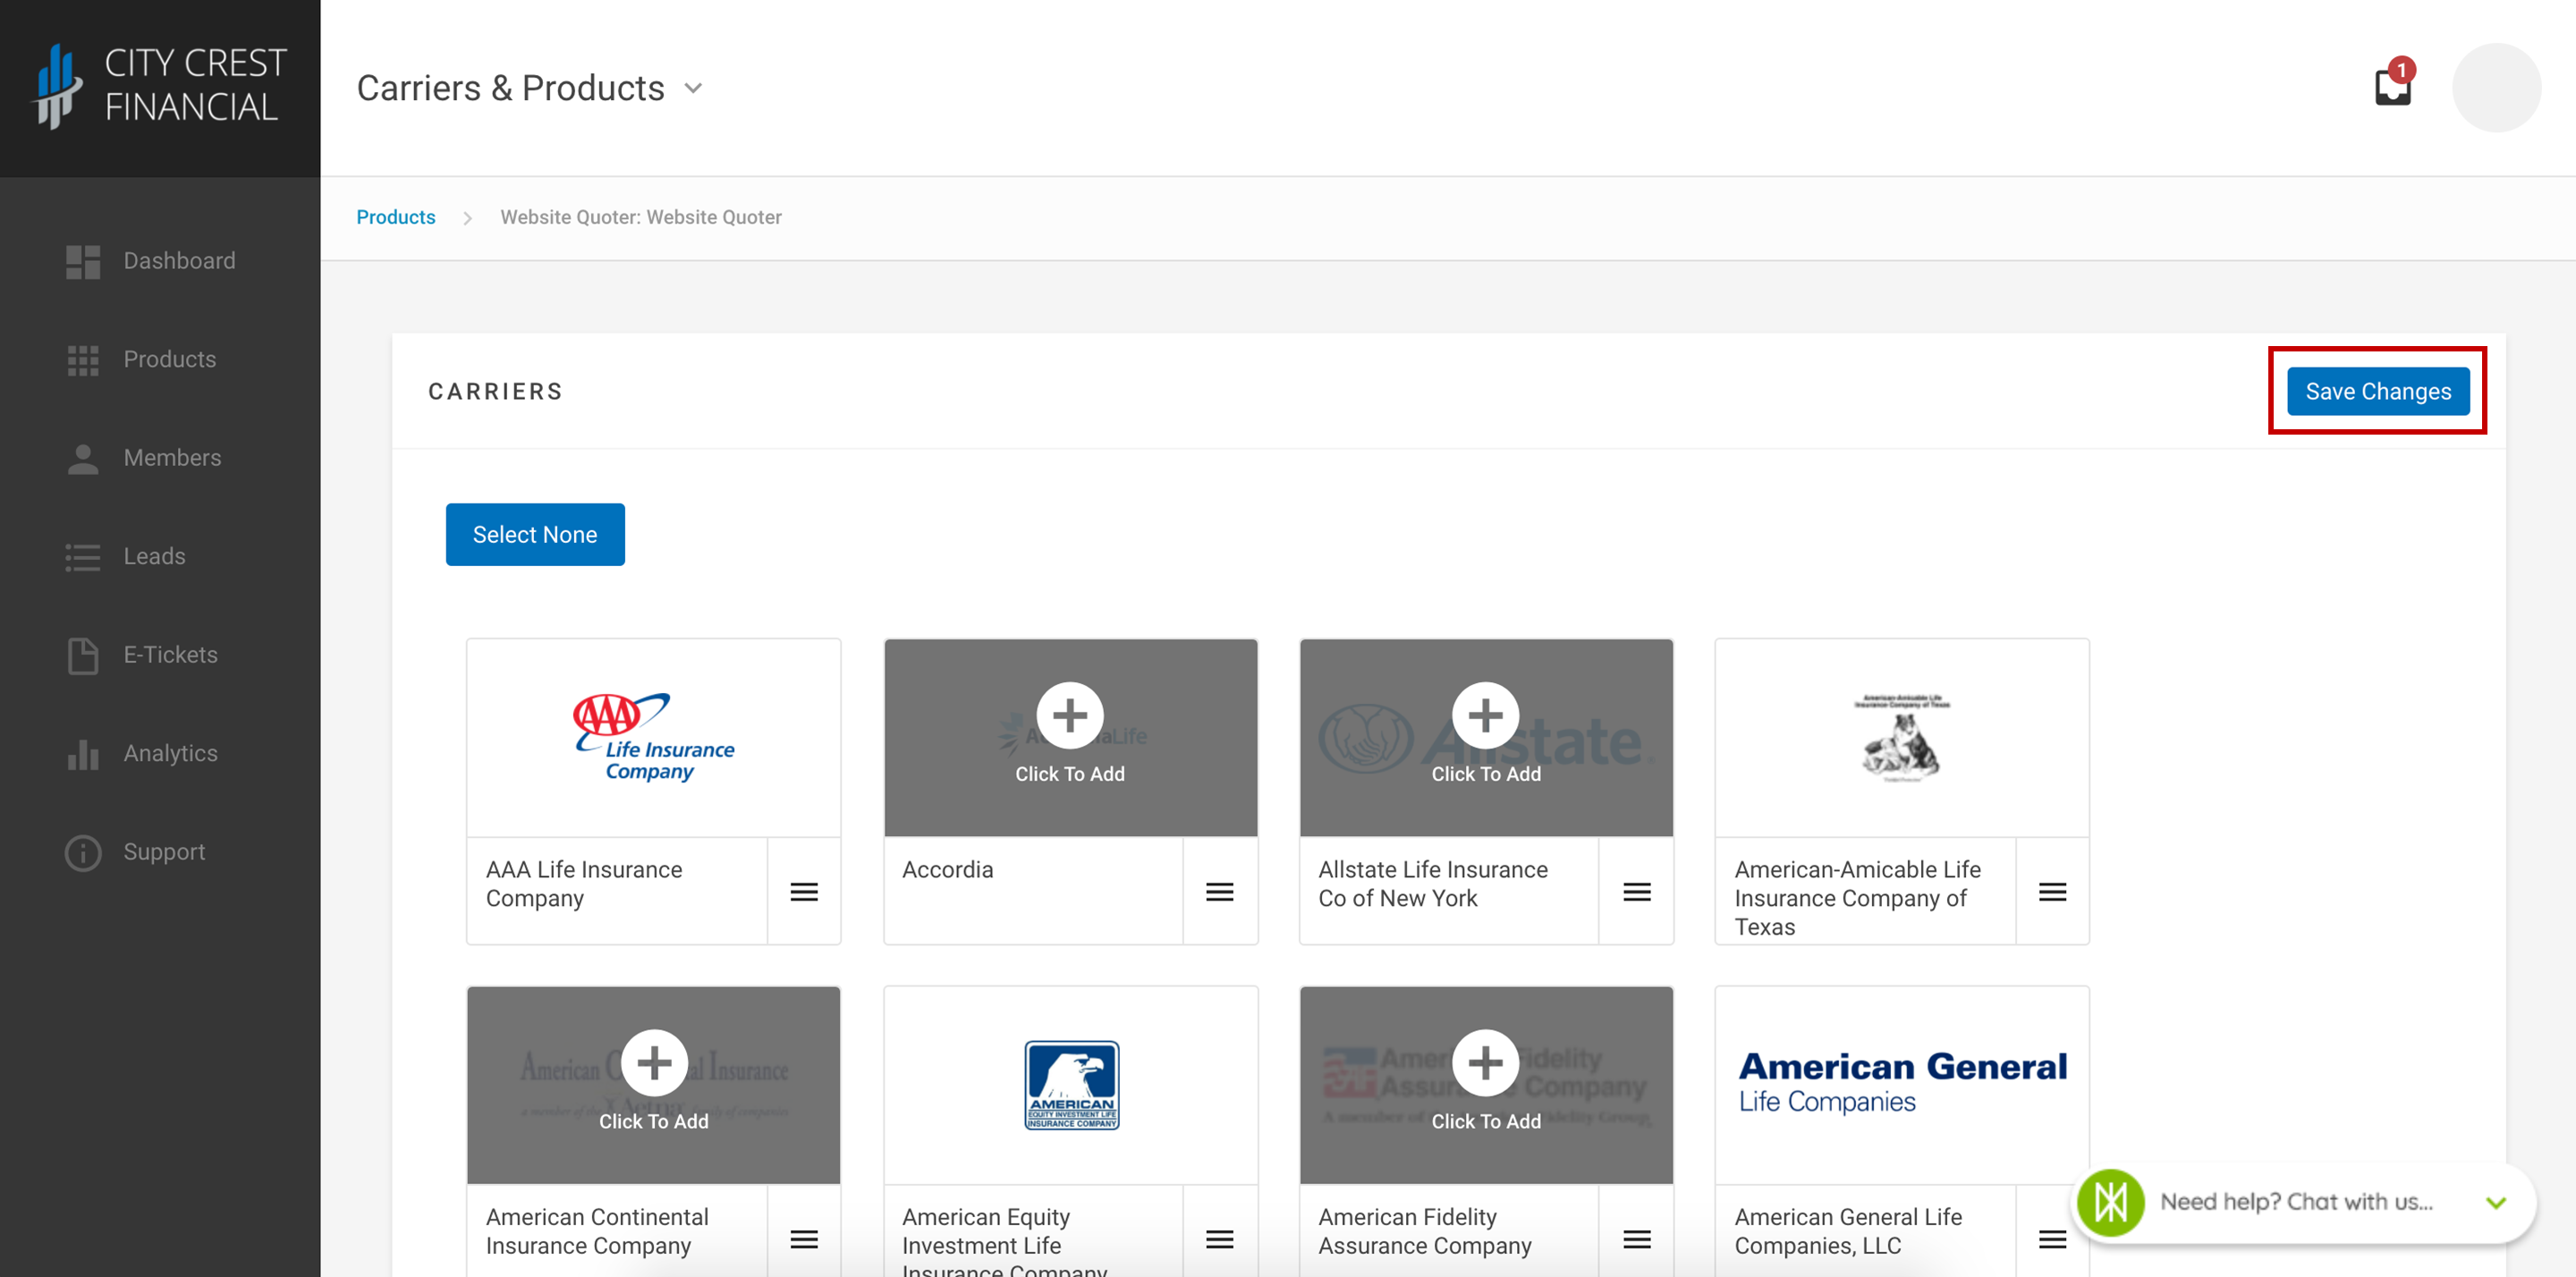This screenshot has height=1277, width=2576.
Task: Click the 'AAA Life Insurance Company' name text
Action: pos(584,884)
